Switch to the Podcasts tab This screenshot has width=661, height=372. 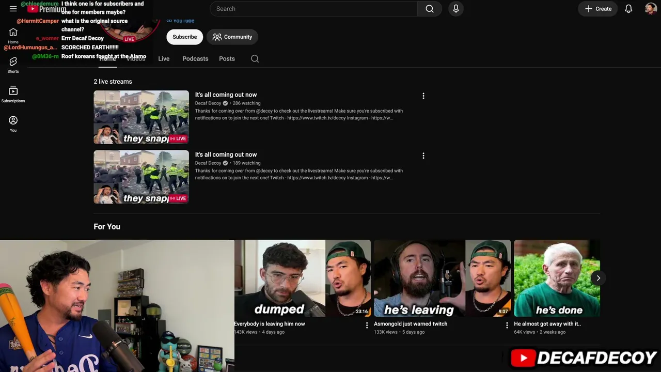[195, 59]
